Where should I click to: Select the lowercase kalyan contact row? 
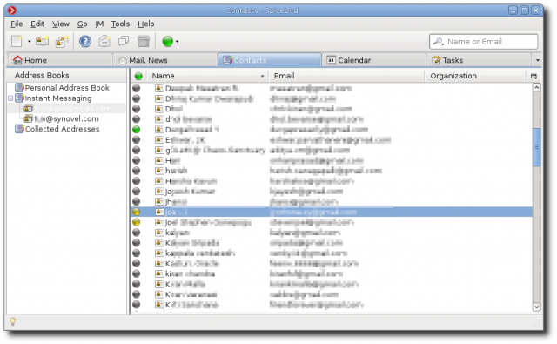coord(331,233)
